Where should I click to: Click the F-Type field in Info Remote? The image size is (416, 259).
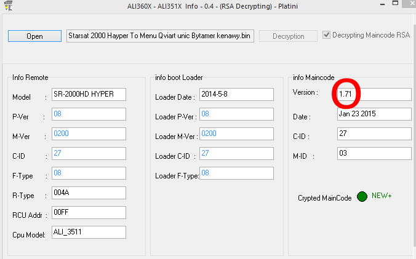coord(89,173)
